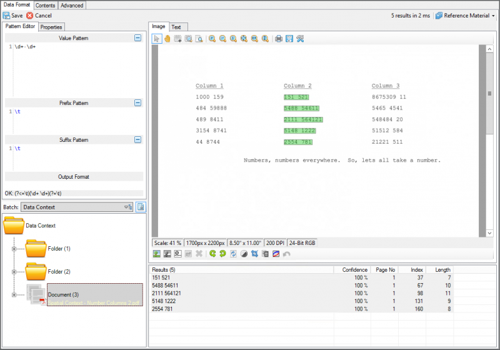The width and height of the screenshot is (500, 350).
Task: Click the crop image icon
Action: tap(254, 254)
